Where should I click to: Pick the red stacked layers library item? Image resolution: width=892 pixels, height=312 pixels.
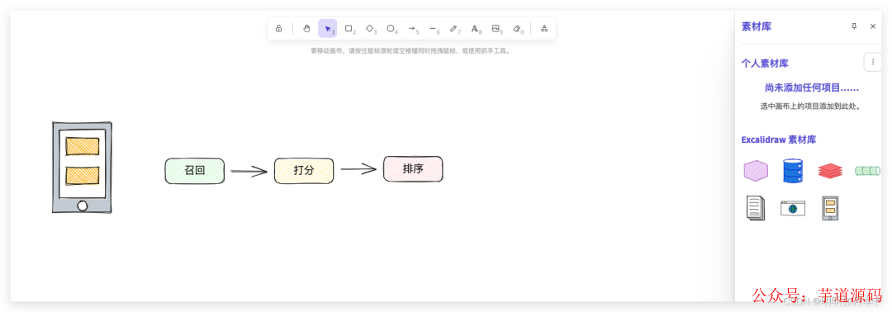click(830, 170)
